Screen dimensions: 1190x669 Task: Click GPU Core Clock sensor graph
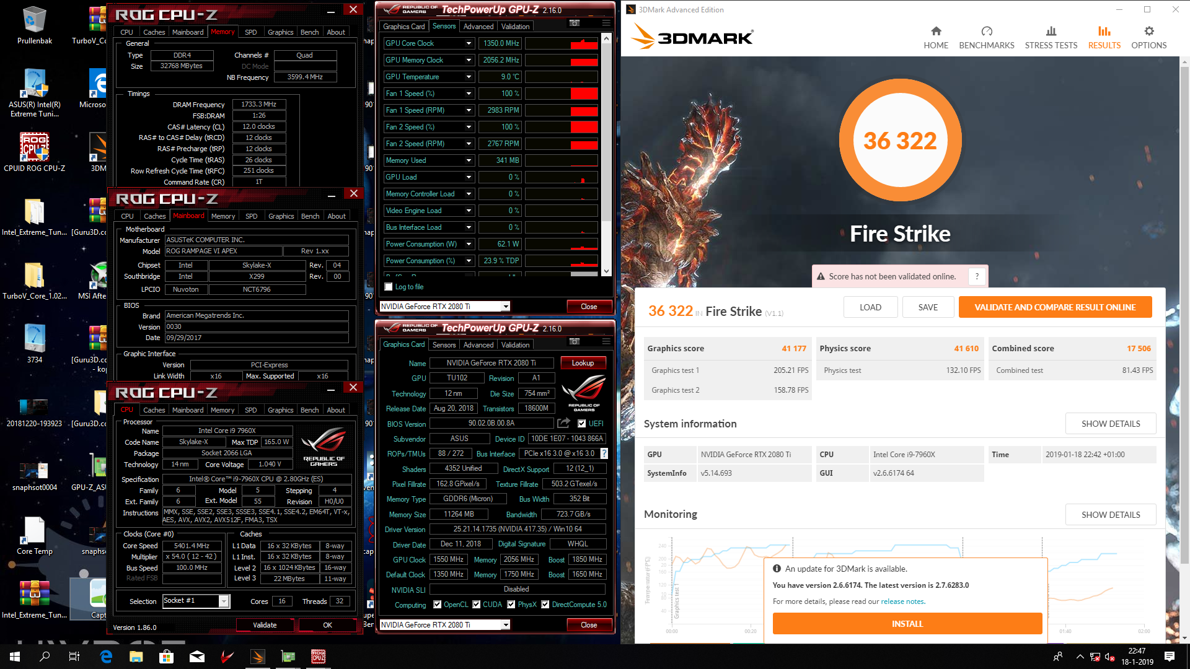pos(562,43)
